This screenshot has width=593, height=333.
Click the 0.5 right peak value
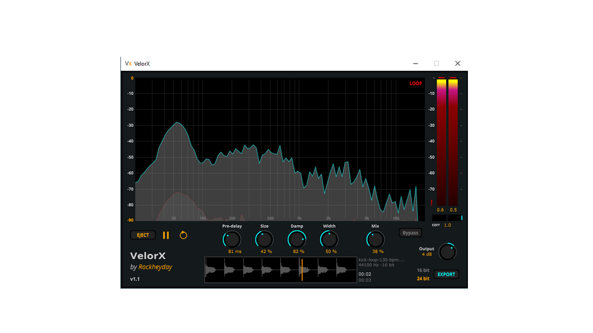point(453,210)
